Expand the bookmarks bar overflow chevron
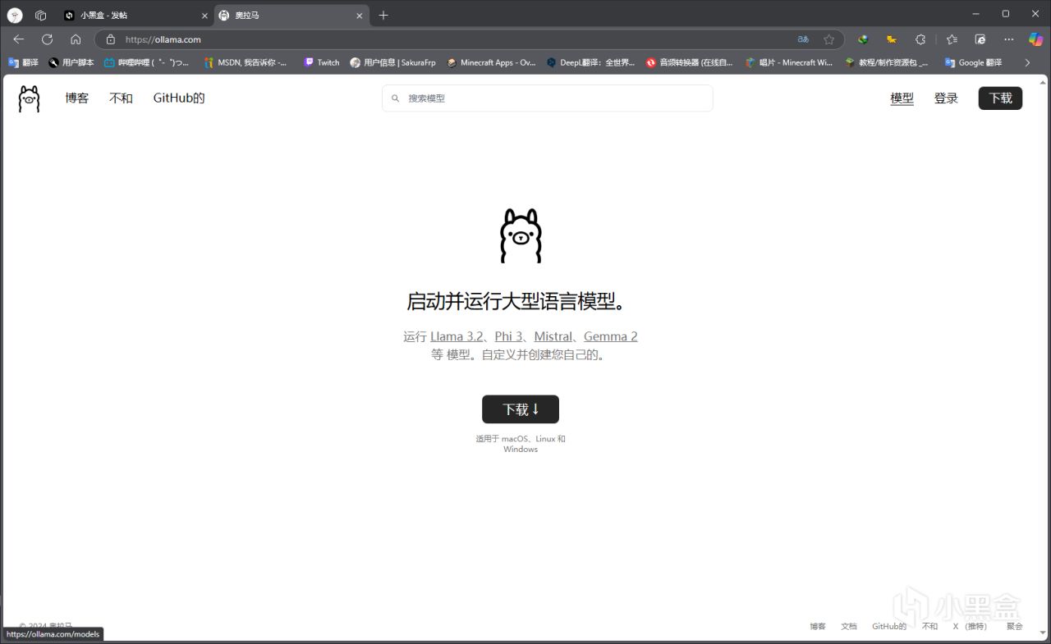This screenshot has height=644, width=1051. tap(1027, 62)
